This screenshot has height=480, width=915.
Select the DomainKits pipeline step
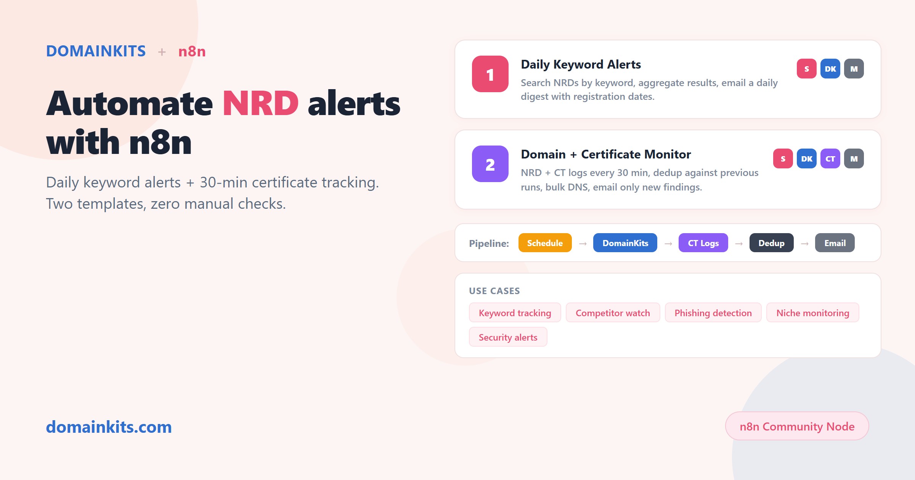pos(625,243)
